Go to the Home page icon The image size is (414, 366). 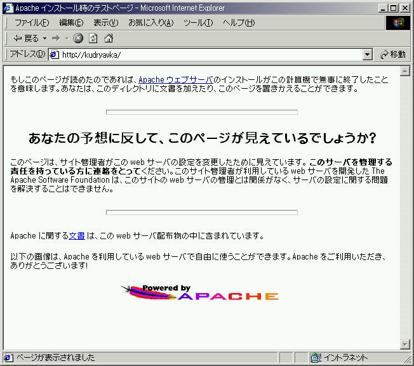coord(109,39)
